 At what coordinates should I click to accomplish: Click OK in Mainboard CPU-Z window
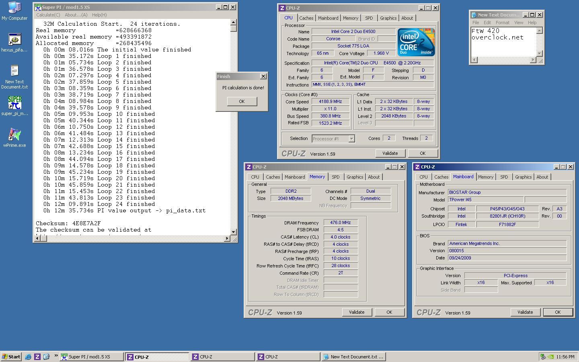[x=558, y=312]
